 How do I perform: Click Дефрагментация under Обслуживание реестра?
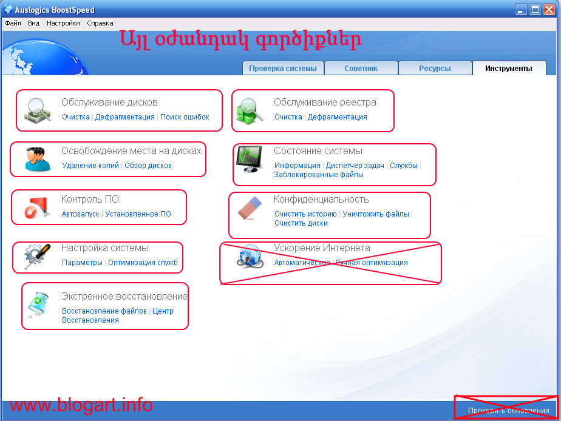(x=338, y=117)
